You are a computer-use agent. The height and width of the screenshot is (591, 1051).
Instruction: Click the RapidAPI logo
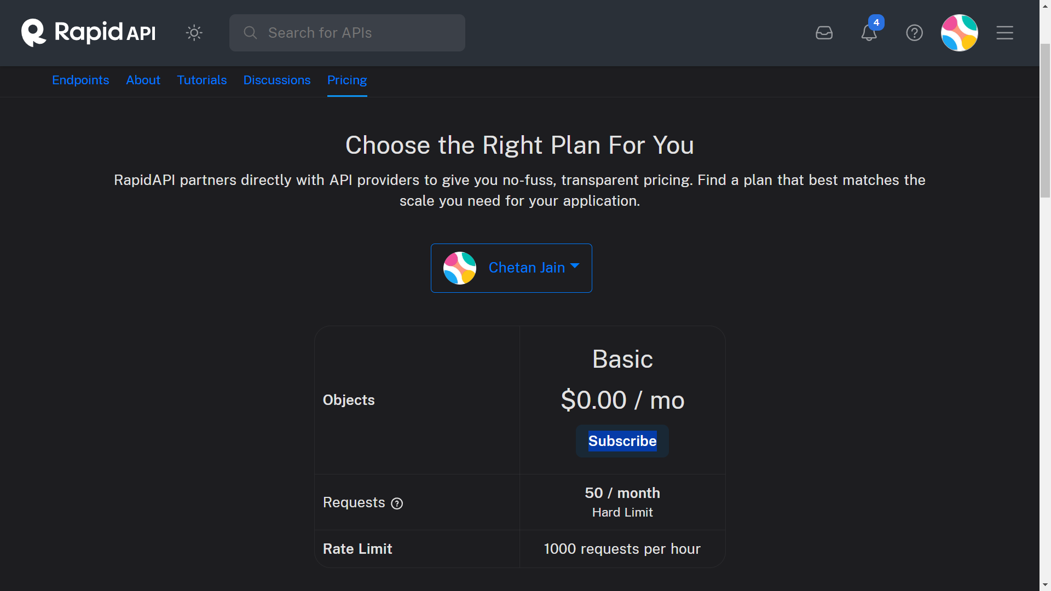pos(88,32)
